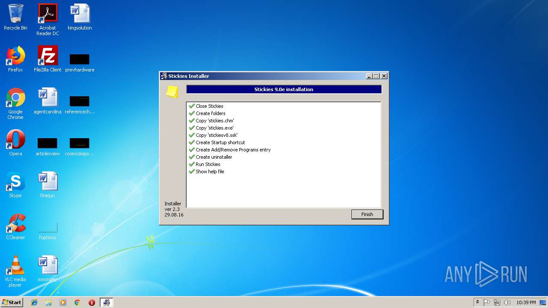Select the kingsolution Word document
548x308 pixels.
point(80,17)
